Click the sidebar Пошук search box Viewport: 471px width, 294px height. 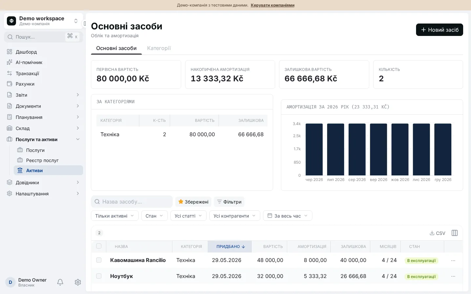coord(44,37)
